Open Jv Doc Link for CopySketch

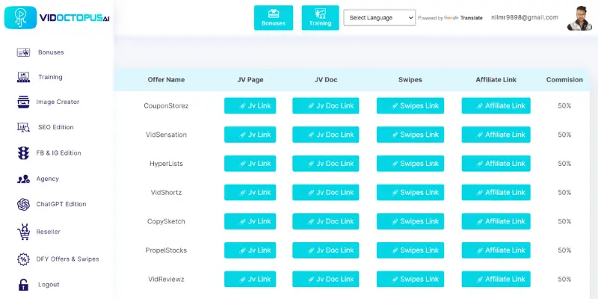point(326,221)
